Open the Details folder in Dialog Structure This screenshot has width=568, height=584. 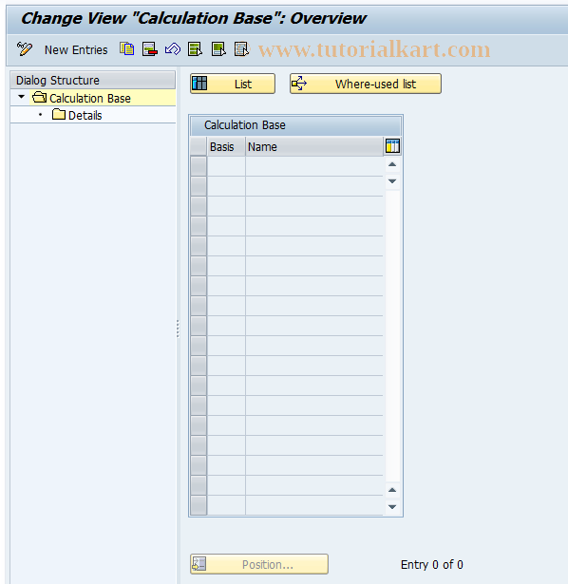coord(77,115)
